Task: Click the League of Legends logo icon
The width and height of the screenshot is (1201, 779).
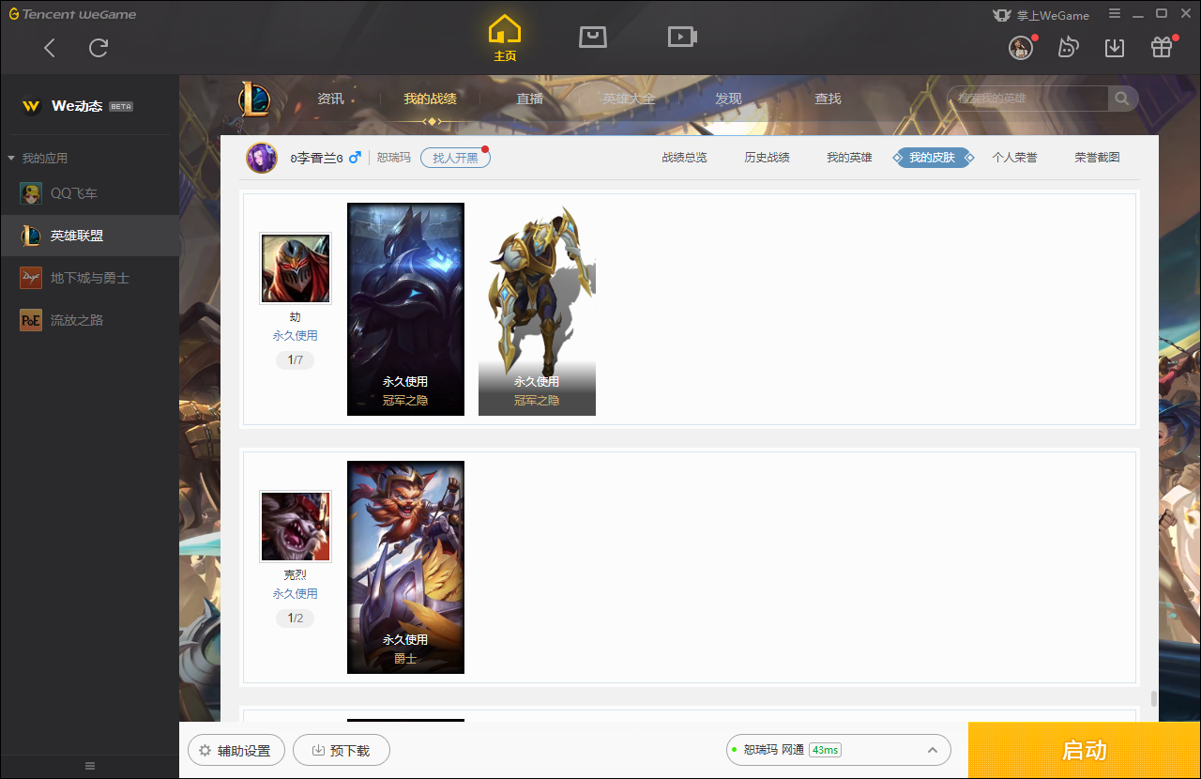Action: point(254,99)
